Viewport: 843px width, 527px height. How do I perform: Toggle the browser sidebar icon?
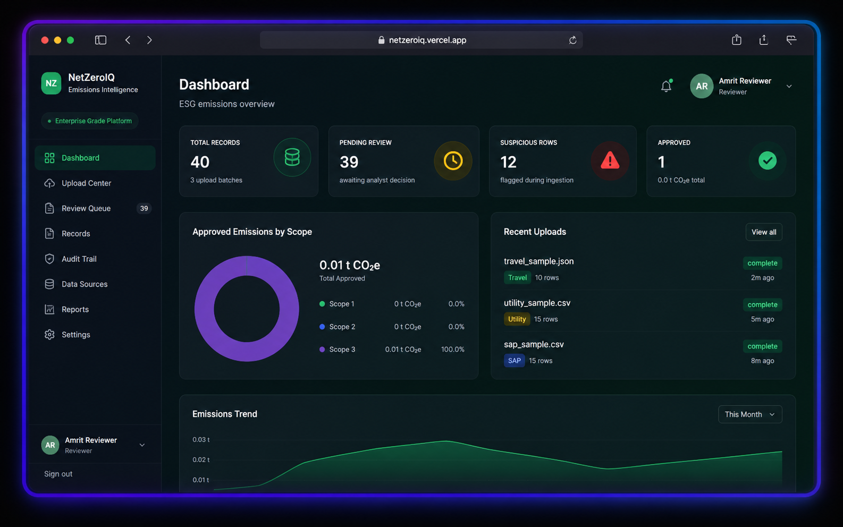tap(100, 40)
